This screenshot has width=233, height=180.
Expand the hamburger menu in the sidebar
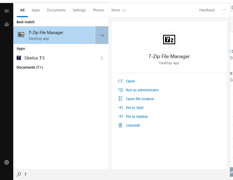pyautogui.click(x=7, y=11)
